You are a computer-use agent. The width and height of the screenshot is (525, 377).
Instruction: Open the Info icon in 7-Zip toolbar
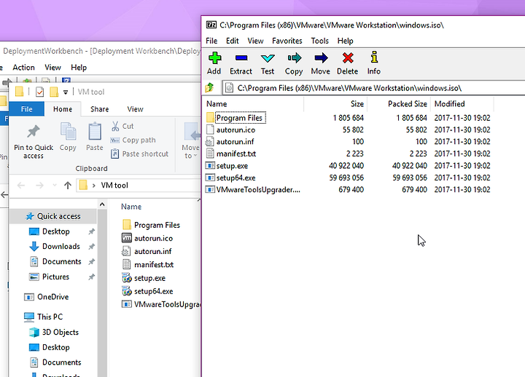click(x=374, y=63)
